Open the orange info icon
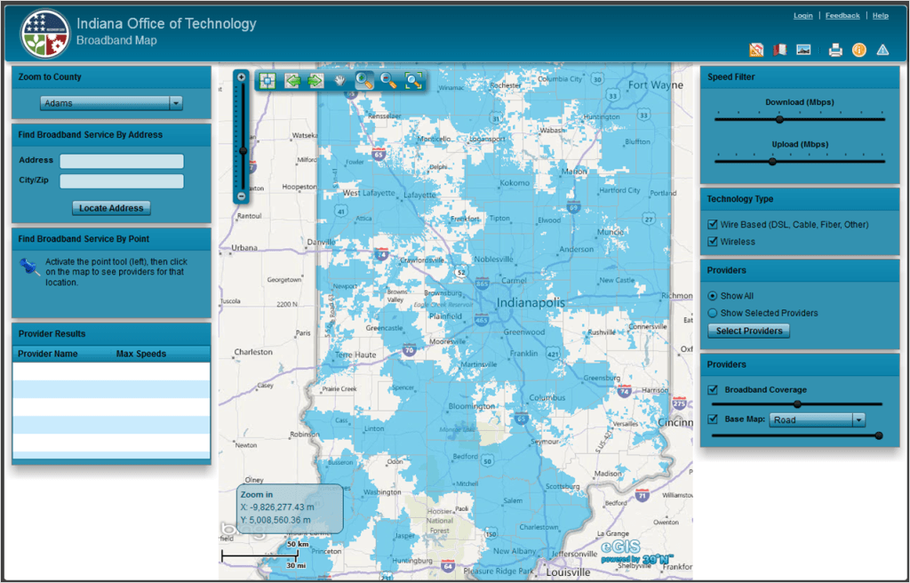This screenshot has height=583, width=910. (x=859, y=50)
